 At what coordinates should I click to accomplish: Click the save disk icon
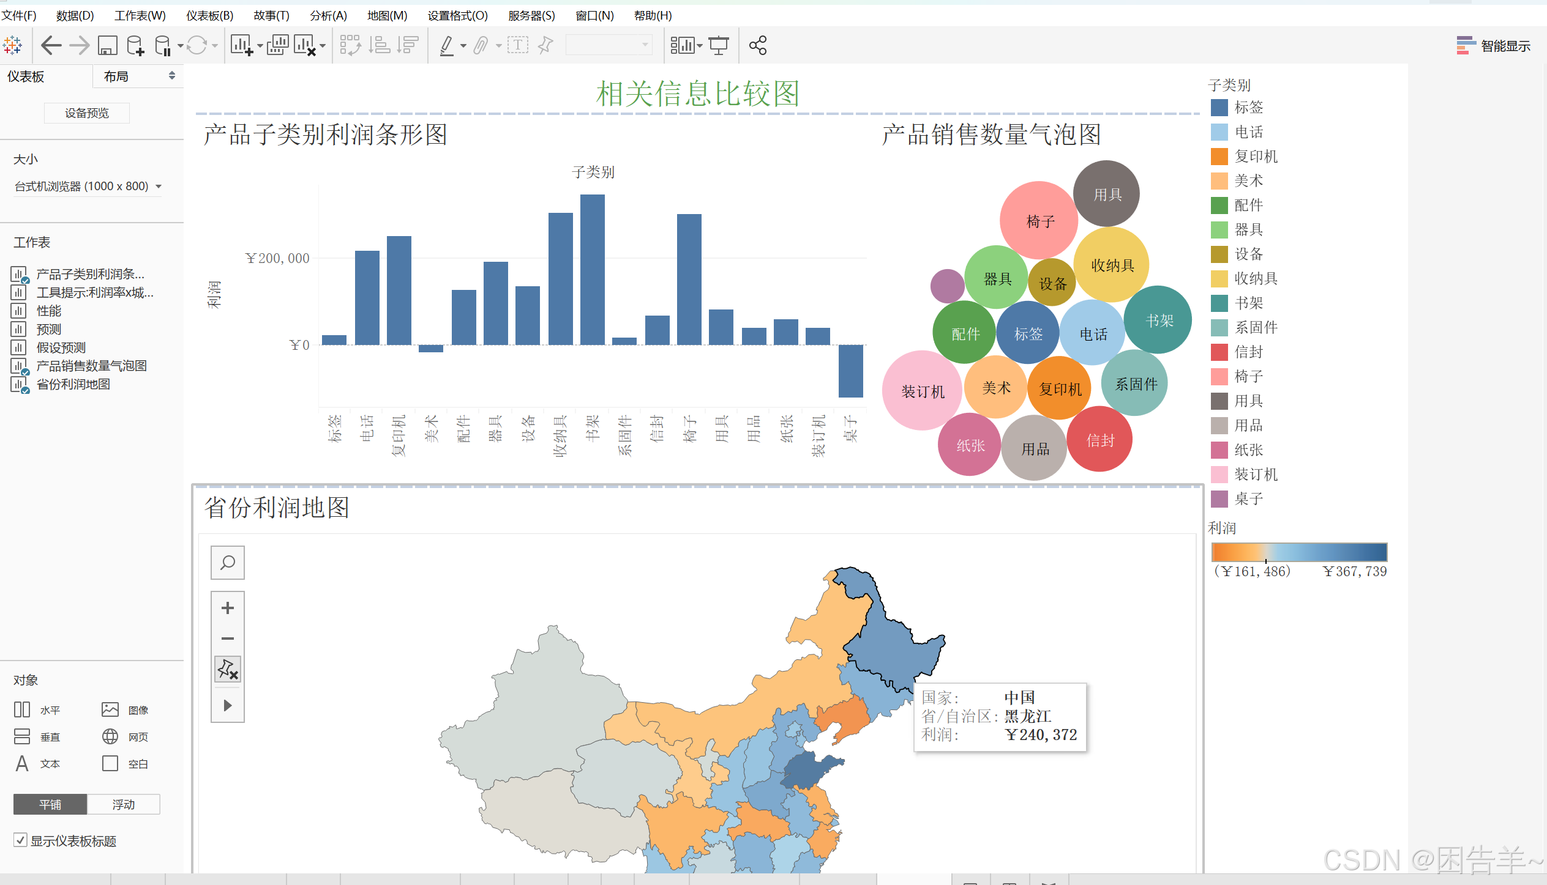coord(107,45)
